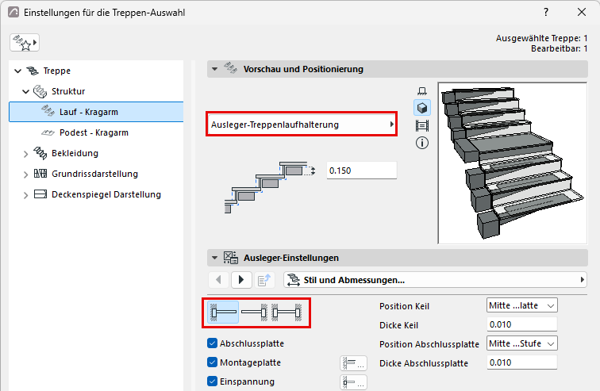Click the Struktur structure icon
This screenshot has height=391, width=600.
[x=40, y=91]
